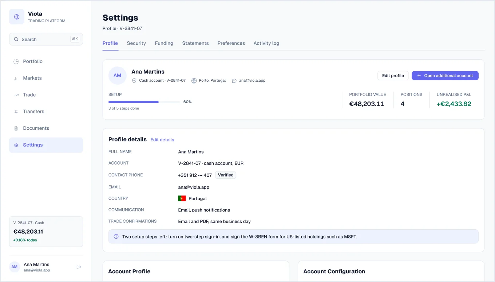Image resolution: width=495 pixels, height=282 pixels.
Task: Click the Documents file icon
Action: click(16, 128)
